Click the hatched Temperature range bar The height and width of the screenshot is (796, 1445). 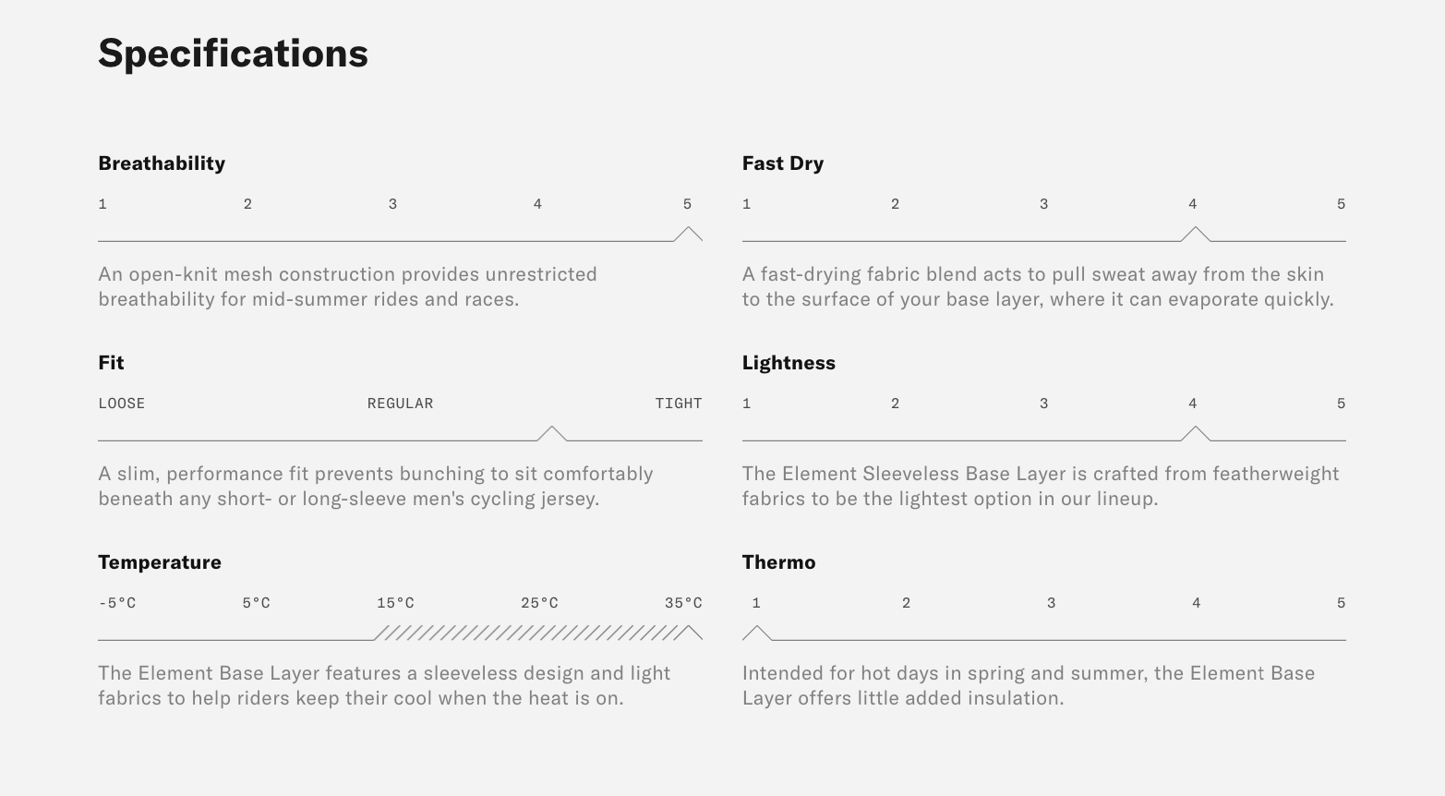click(526, 633)
